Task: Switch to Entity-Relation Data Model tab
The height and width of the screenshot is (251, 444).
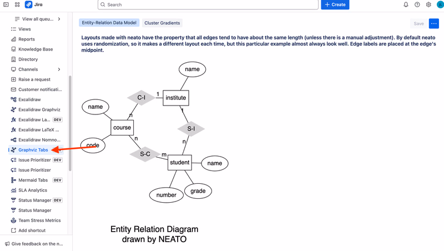Action: point(109,23)
